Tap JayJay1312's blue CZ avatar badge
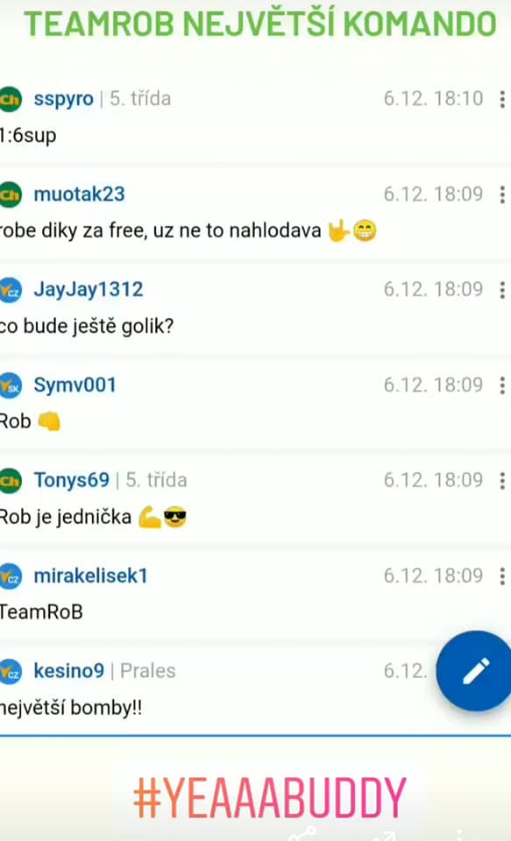 [11, 290]
